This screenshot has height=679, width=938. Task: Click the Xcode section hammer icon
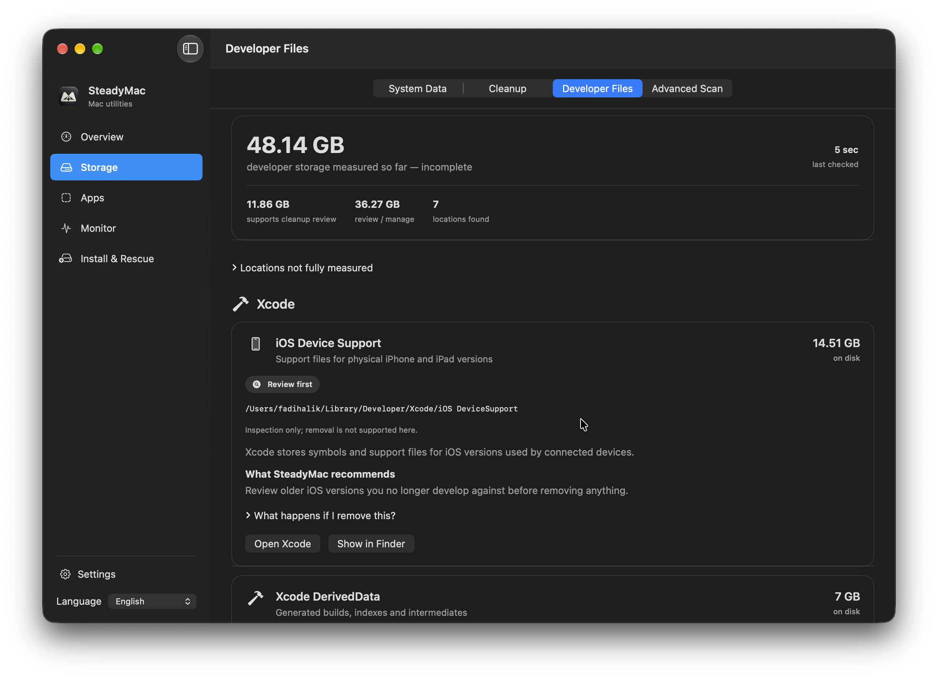point(240,304)
